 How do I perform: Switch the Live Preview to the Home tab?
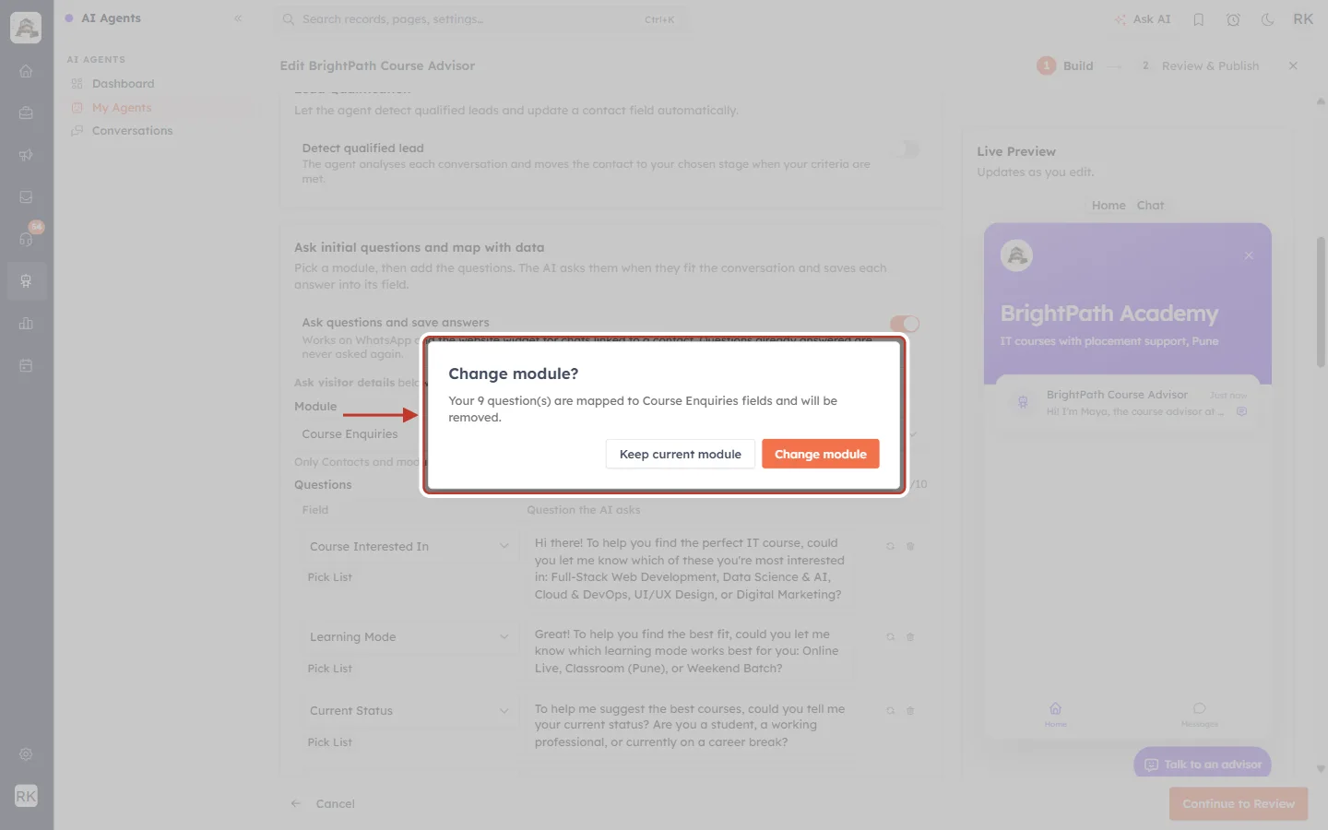(1109, 205)
